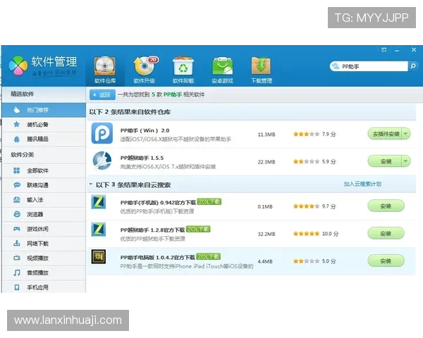
Task: Open the 全部软件 category
Action: pos(44,170)
